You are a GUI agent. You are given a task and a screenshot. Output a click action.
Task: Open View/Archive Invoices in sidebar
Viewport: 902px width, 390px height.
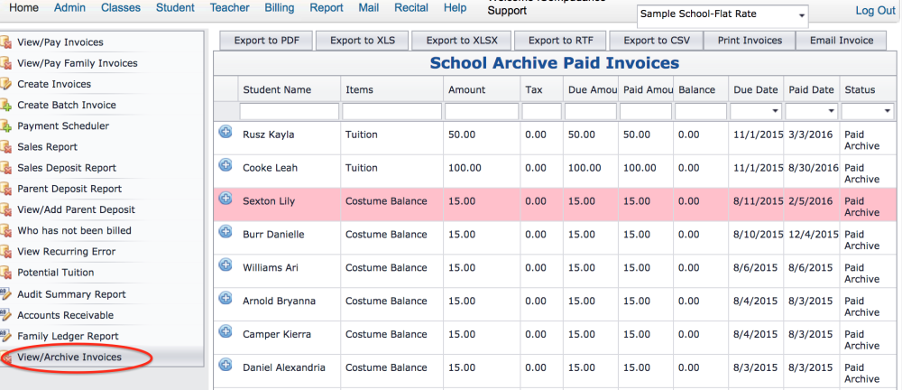pos(69,357)
